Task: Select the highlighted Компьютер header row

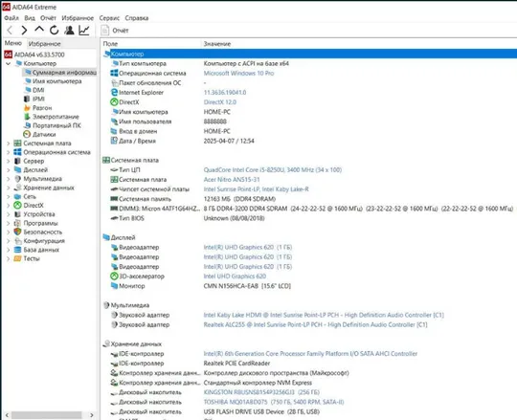Action: click(x=310, y=54)
